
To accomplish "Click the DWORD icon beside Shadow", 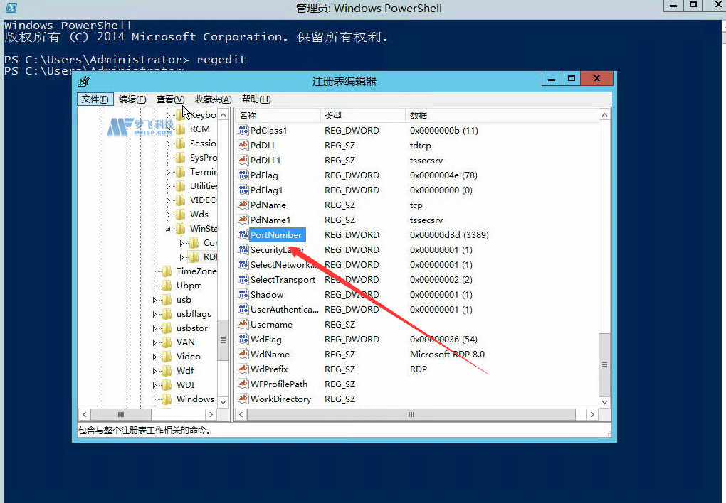I will pos(243,294).
